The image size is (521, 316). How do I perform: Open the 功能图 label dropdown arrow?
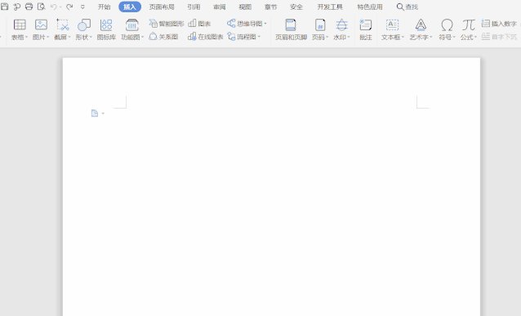click(142, 38)
